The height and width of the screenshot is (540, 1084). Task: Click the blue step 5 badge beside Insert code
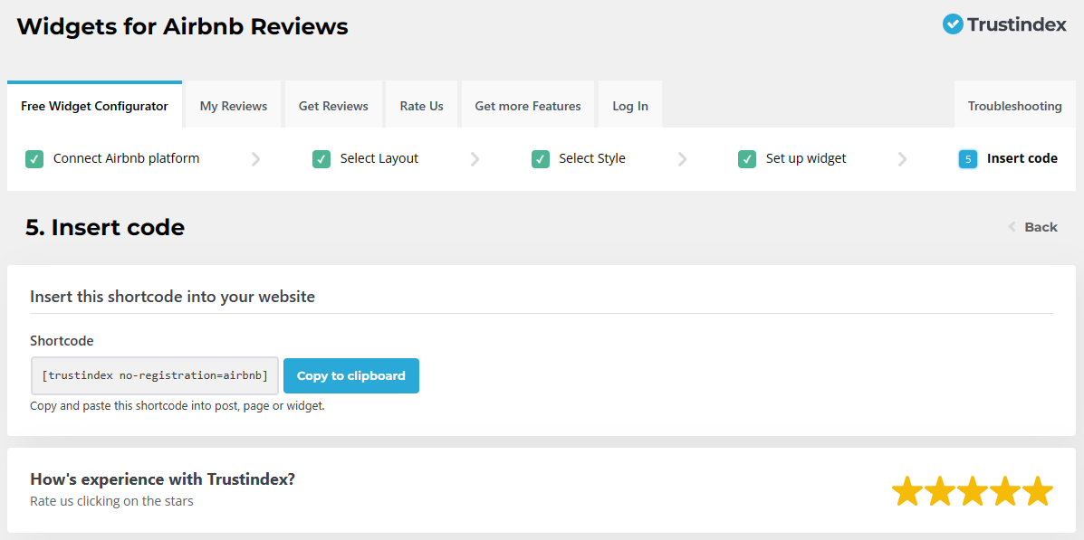coord(967,158)
